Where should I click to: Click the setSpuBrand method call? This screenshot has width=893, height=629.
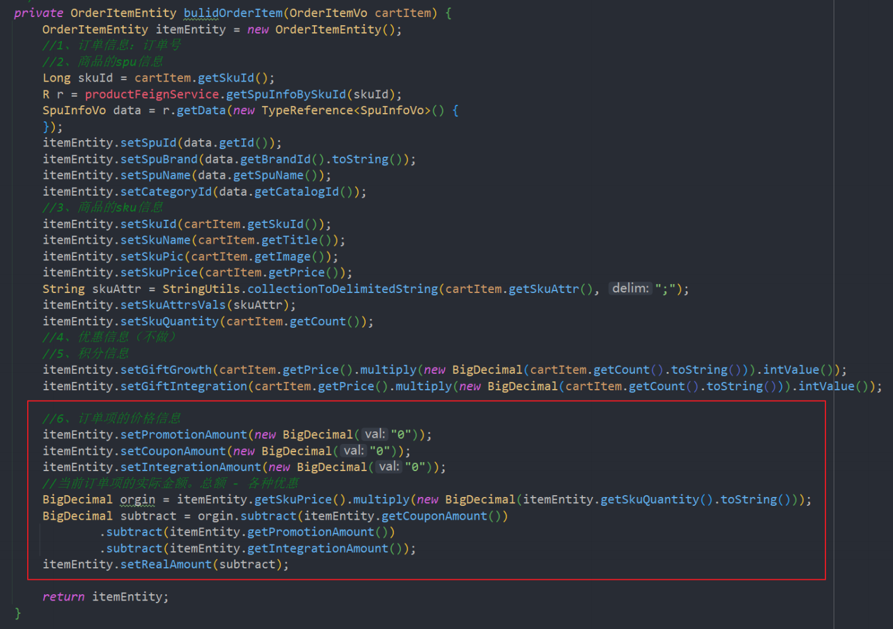click(x=159, y=159)
